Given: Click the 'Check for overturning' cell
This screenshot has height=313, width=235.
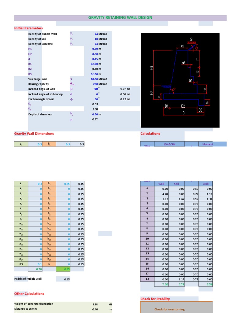Looking at the screenshot, I should tap(170, 309).
